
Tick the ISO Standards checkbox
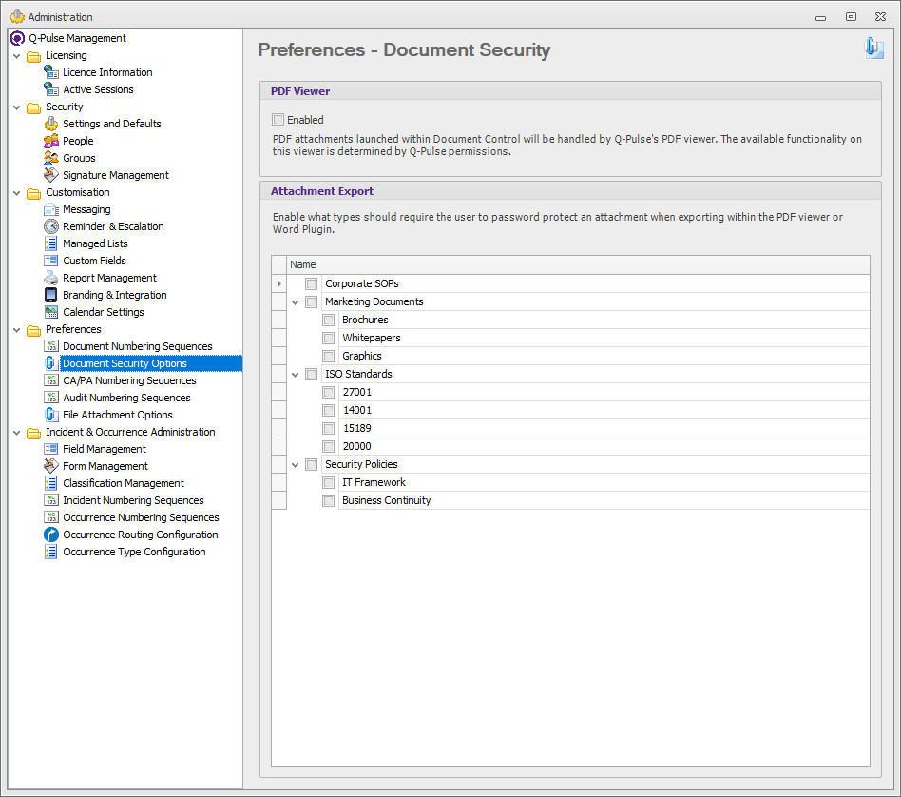[312, 375]
